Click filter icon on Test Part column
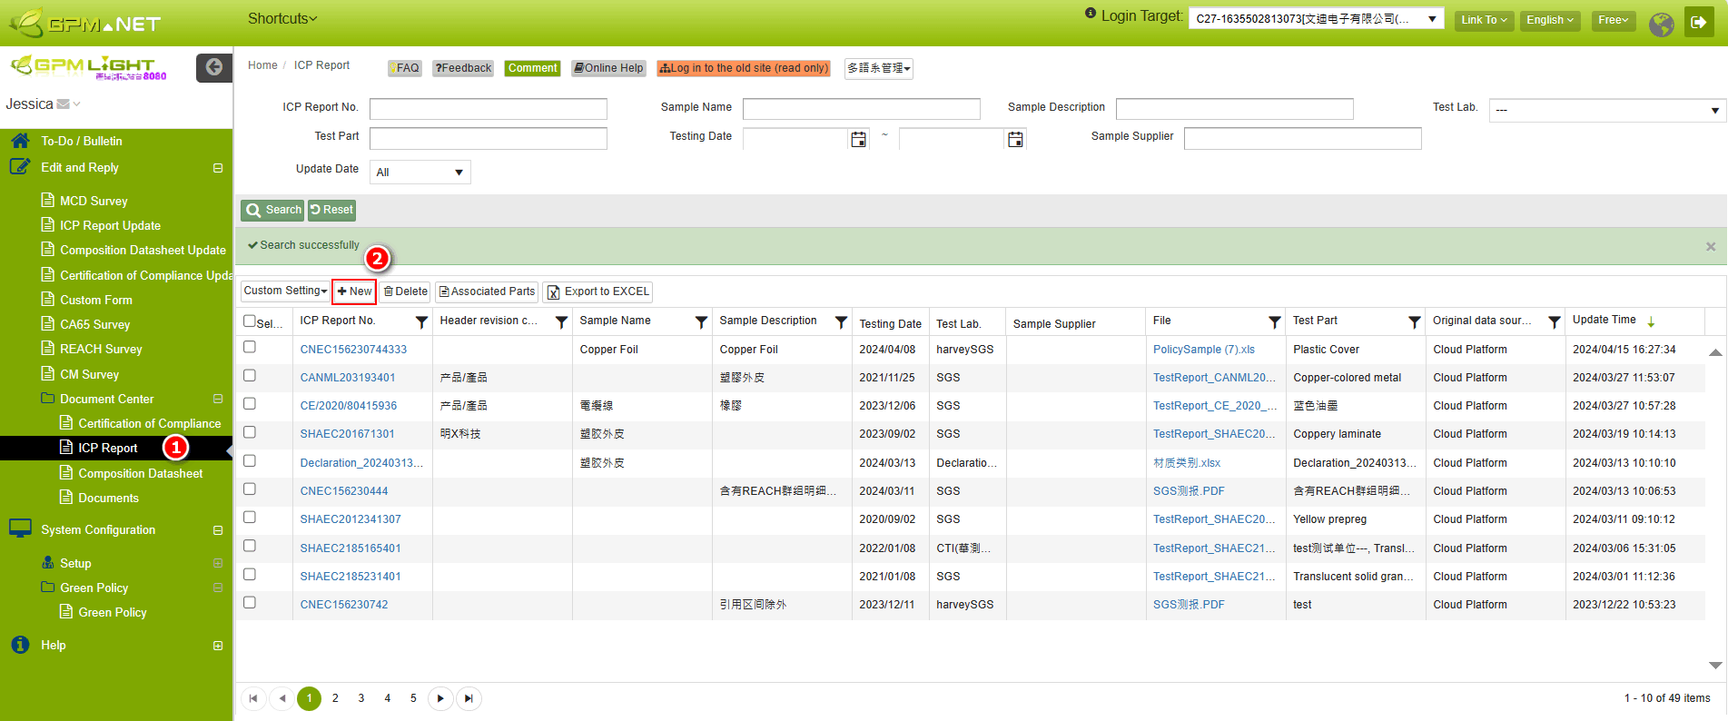This screenshot has height=721, width=1728. (x=1415, y=322)
